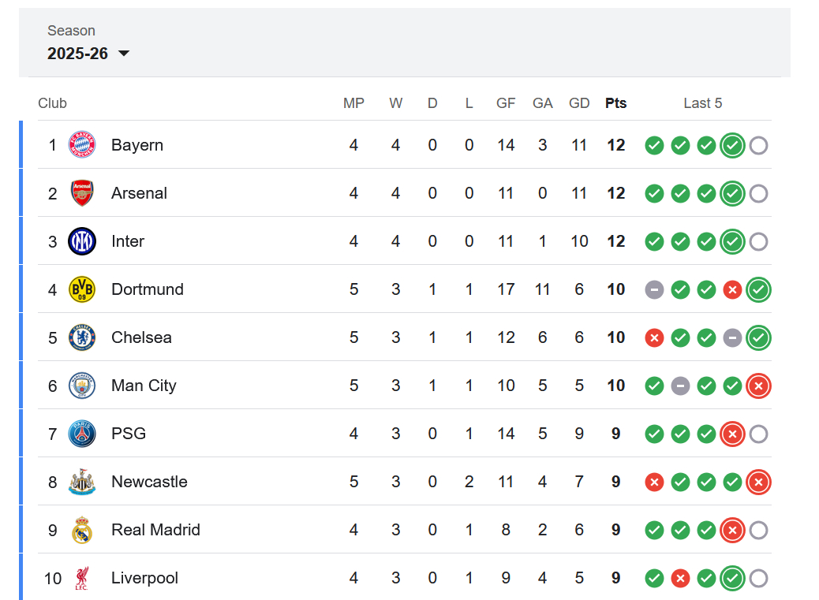819x600 pixels.
Task: Click the dropdown arrow beside the season
Action: (124, 54)
